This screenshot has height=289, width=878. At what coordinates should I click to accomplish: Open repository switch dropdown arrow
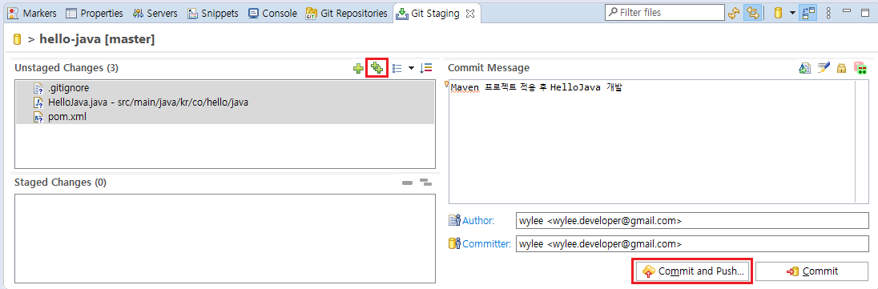792,13
